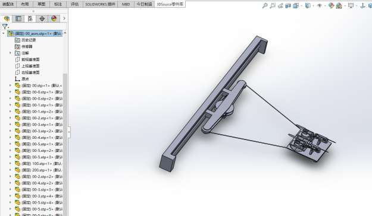Click Zoom to Area icon

point(273,5)
